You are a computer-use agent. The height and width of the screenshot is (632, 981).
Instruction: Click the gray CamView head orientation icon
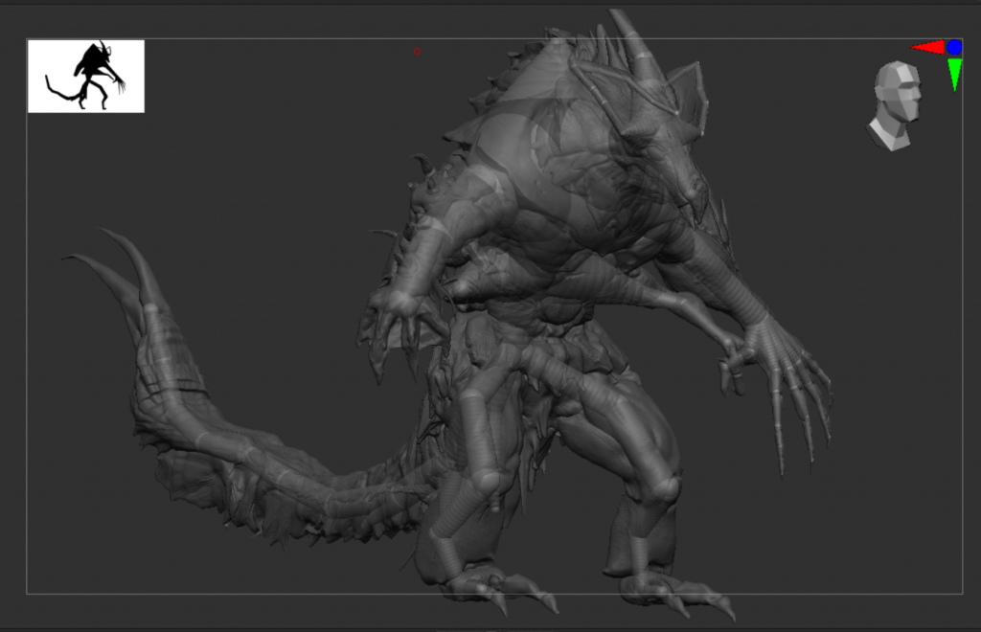pos(895,106)
